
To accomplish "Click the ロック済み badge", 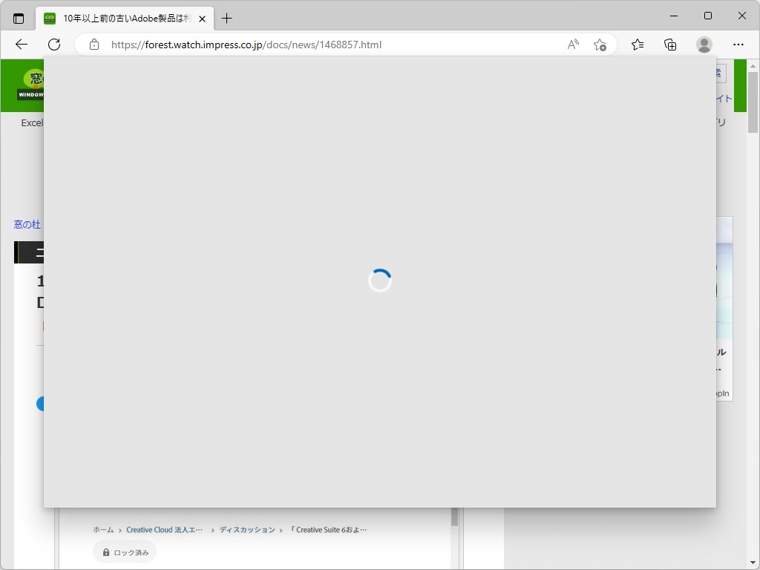I will tap(124, 551).
